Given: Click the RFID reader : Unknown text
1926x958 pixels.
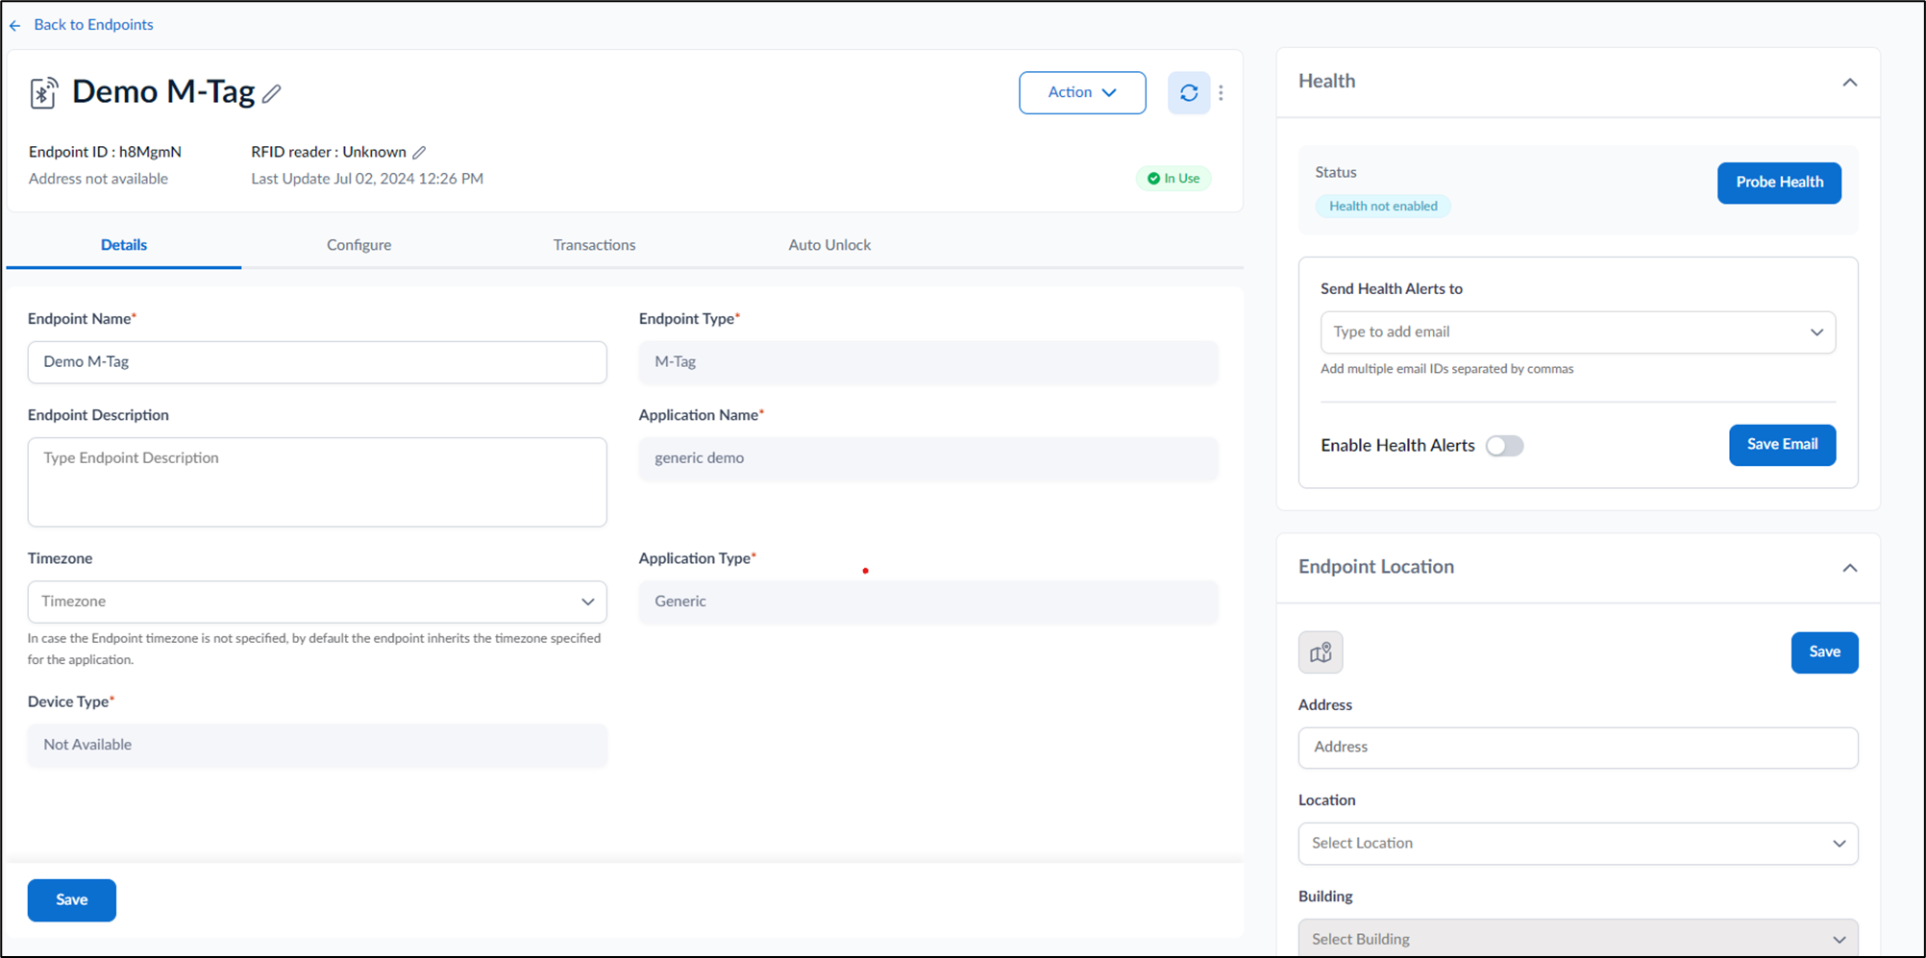Looking at the screenshot, I should pyautogui.click(x=329, y=152).
